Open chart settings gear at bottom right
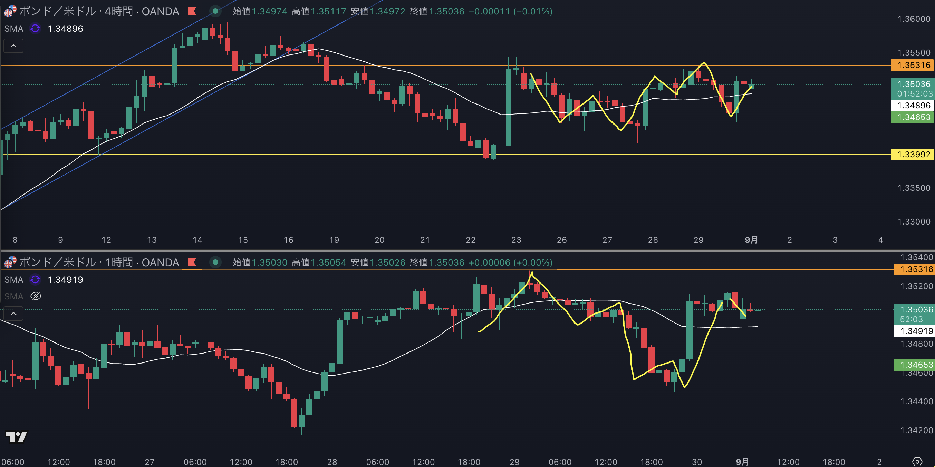Image resolution: width=935 pixels, height=467 pixels. (917, 461)
